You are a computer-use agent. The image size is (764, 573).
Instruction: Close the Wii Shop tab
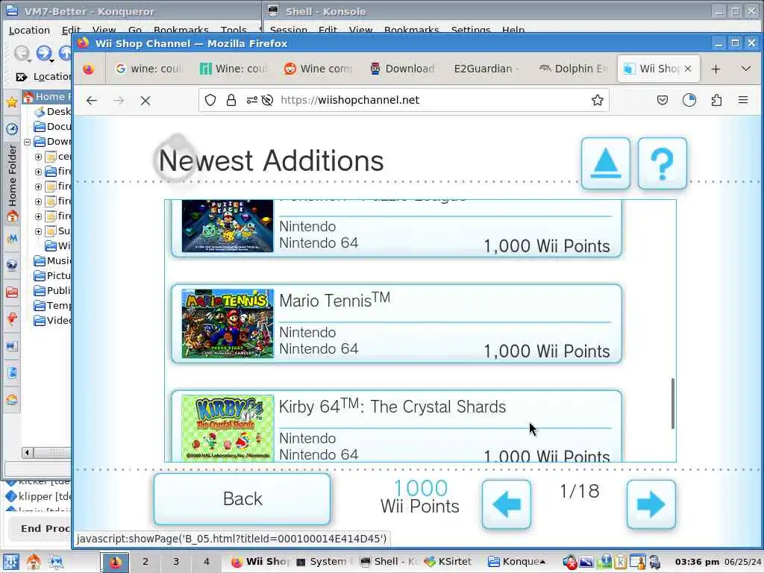pos(687,69)
